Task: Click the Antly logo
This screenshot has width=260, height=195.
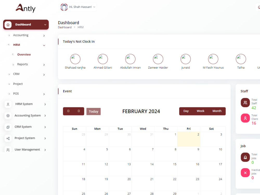Action: click(26, 8)
